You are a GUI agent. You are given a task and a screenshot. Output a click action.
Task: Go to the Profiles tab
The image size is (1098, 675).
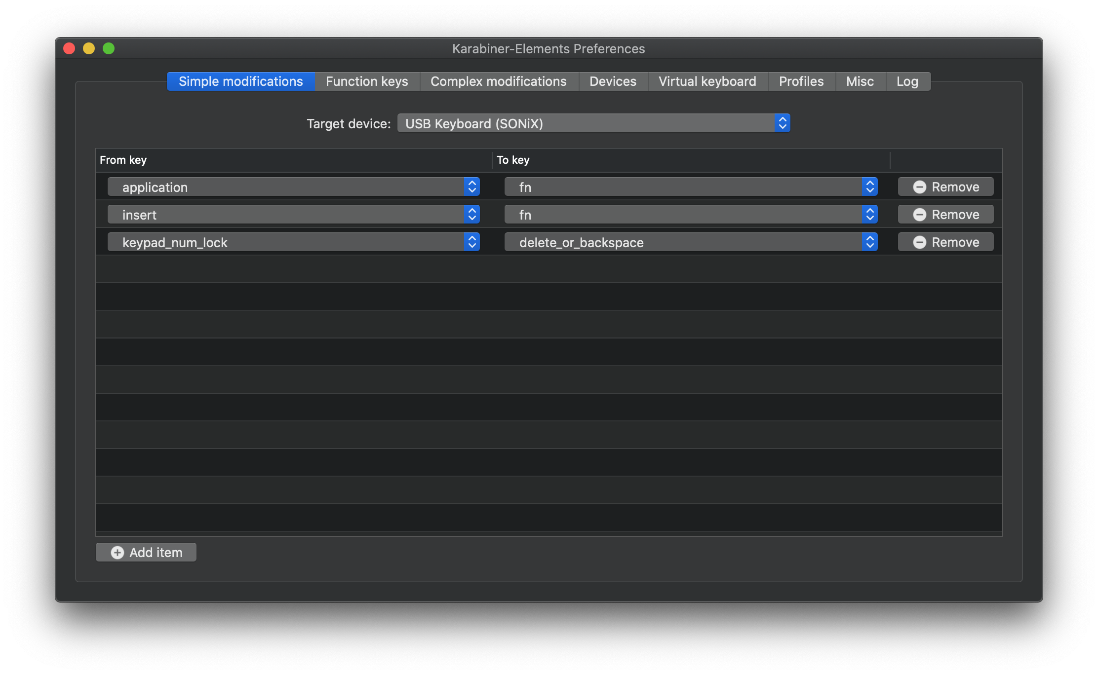pos(801,81)
